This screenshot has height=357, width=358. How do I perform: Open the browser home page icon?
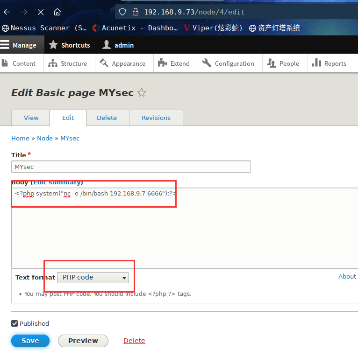point(57,12)
